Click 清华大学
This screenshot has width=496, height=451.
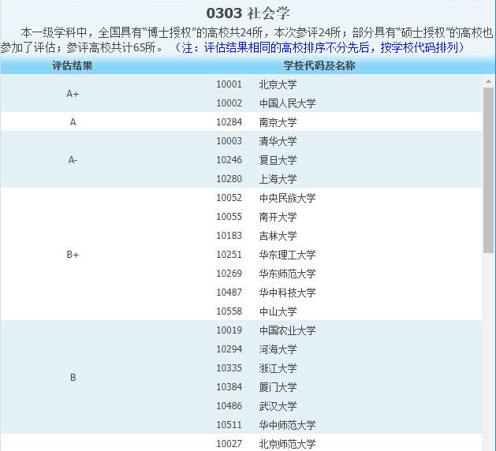click(278, 141)
